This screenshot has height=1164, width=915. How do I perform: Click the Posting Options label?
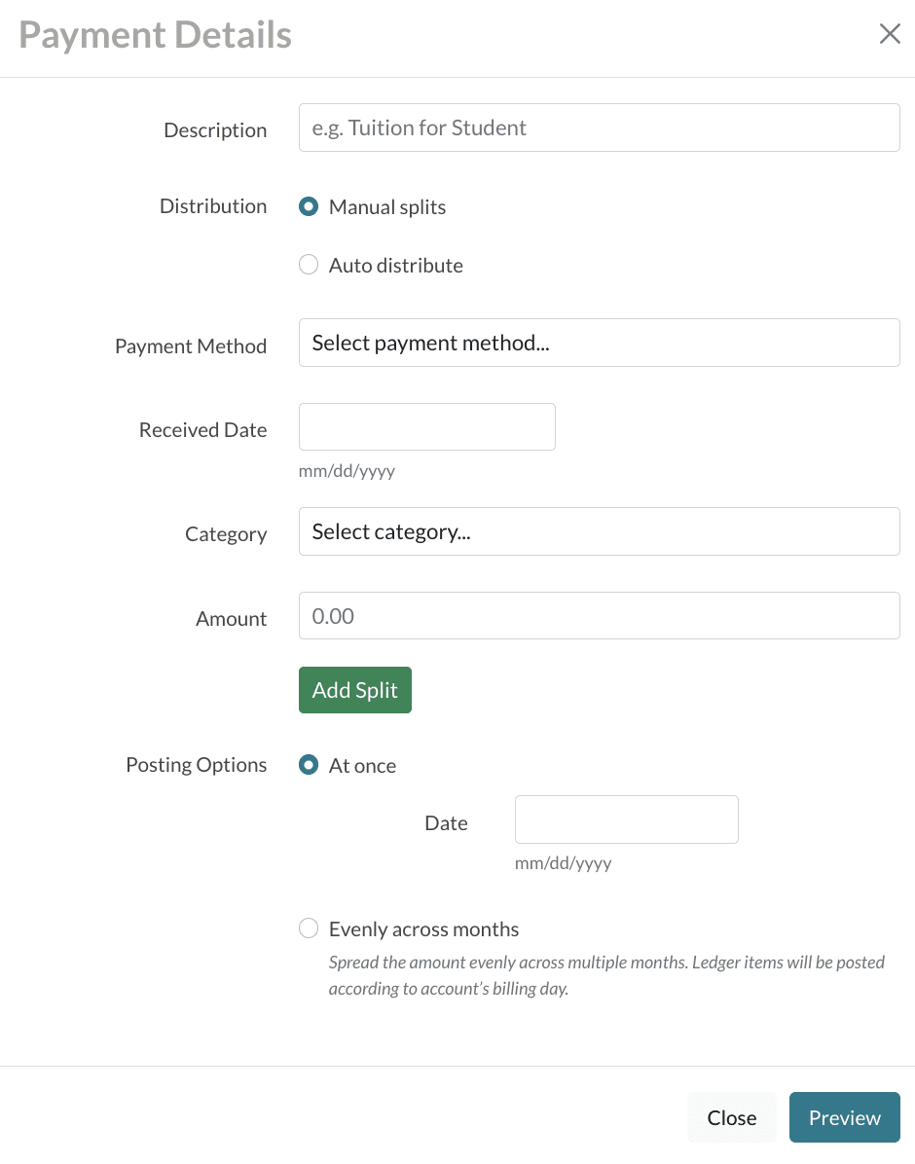coord(196,765)
